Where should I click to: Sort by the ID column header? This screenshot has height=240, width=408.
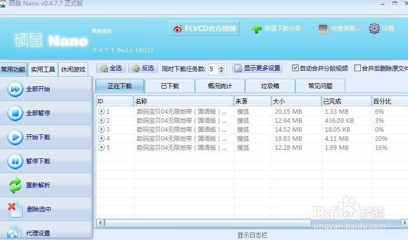(115, 101)
